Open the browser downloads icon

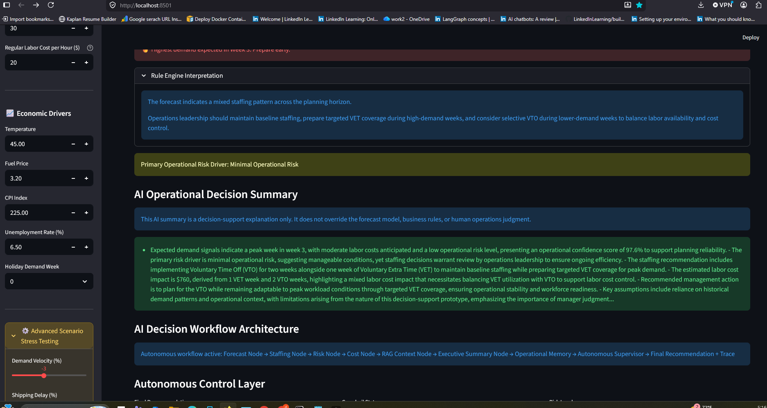[x=701, y=5]
